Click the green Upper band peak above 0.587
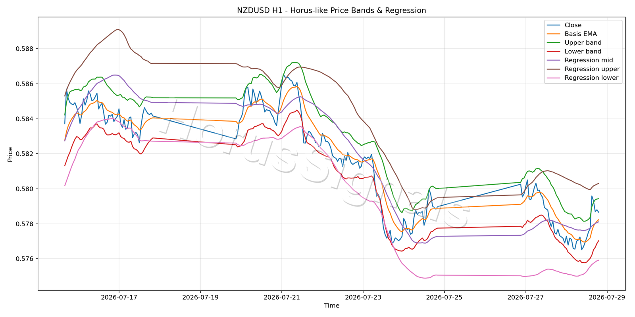The image size is (635, 317). [x=294, y=63]
